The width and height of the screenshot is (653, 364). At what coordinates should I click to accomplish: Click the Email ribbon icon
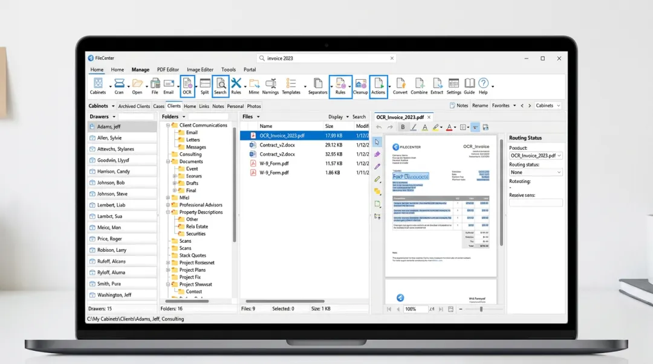pos(169,86)
